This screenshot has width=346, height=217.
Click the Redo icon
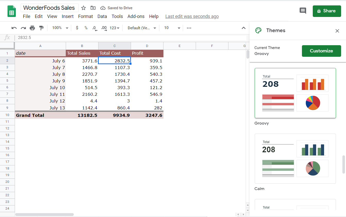coord(23,28)
